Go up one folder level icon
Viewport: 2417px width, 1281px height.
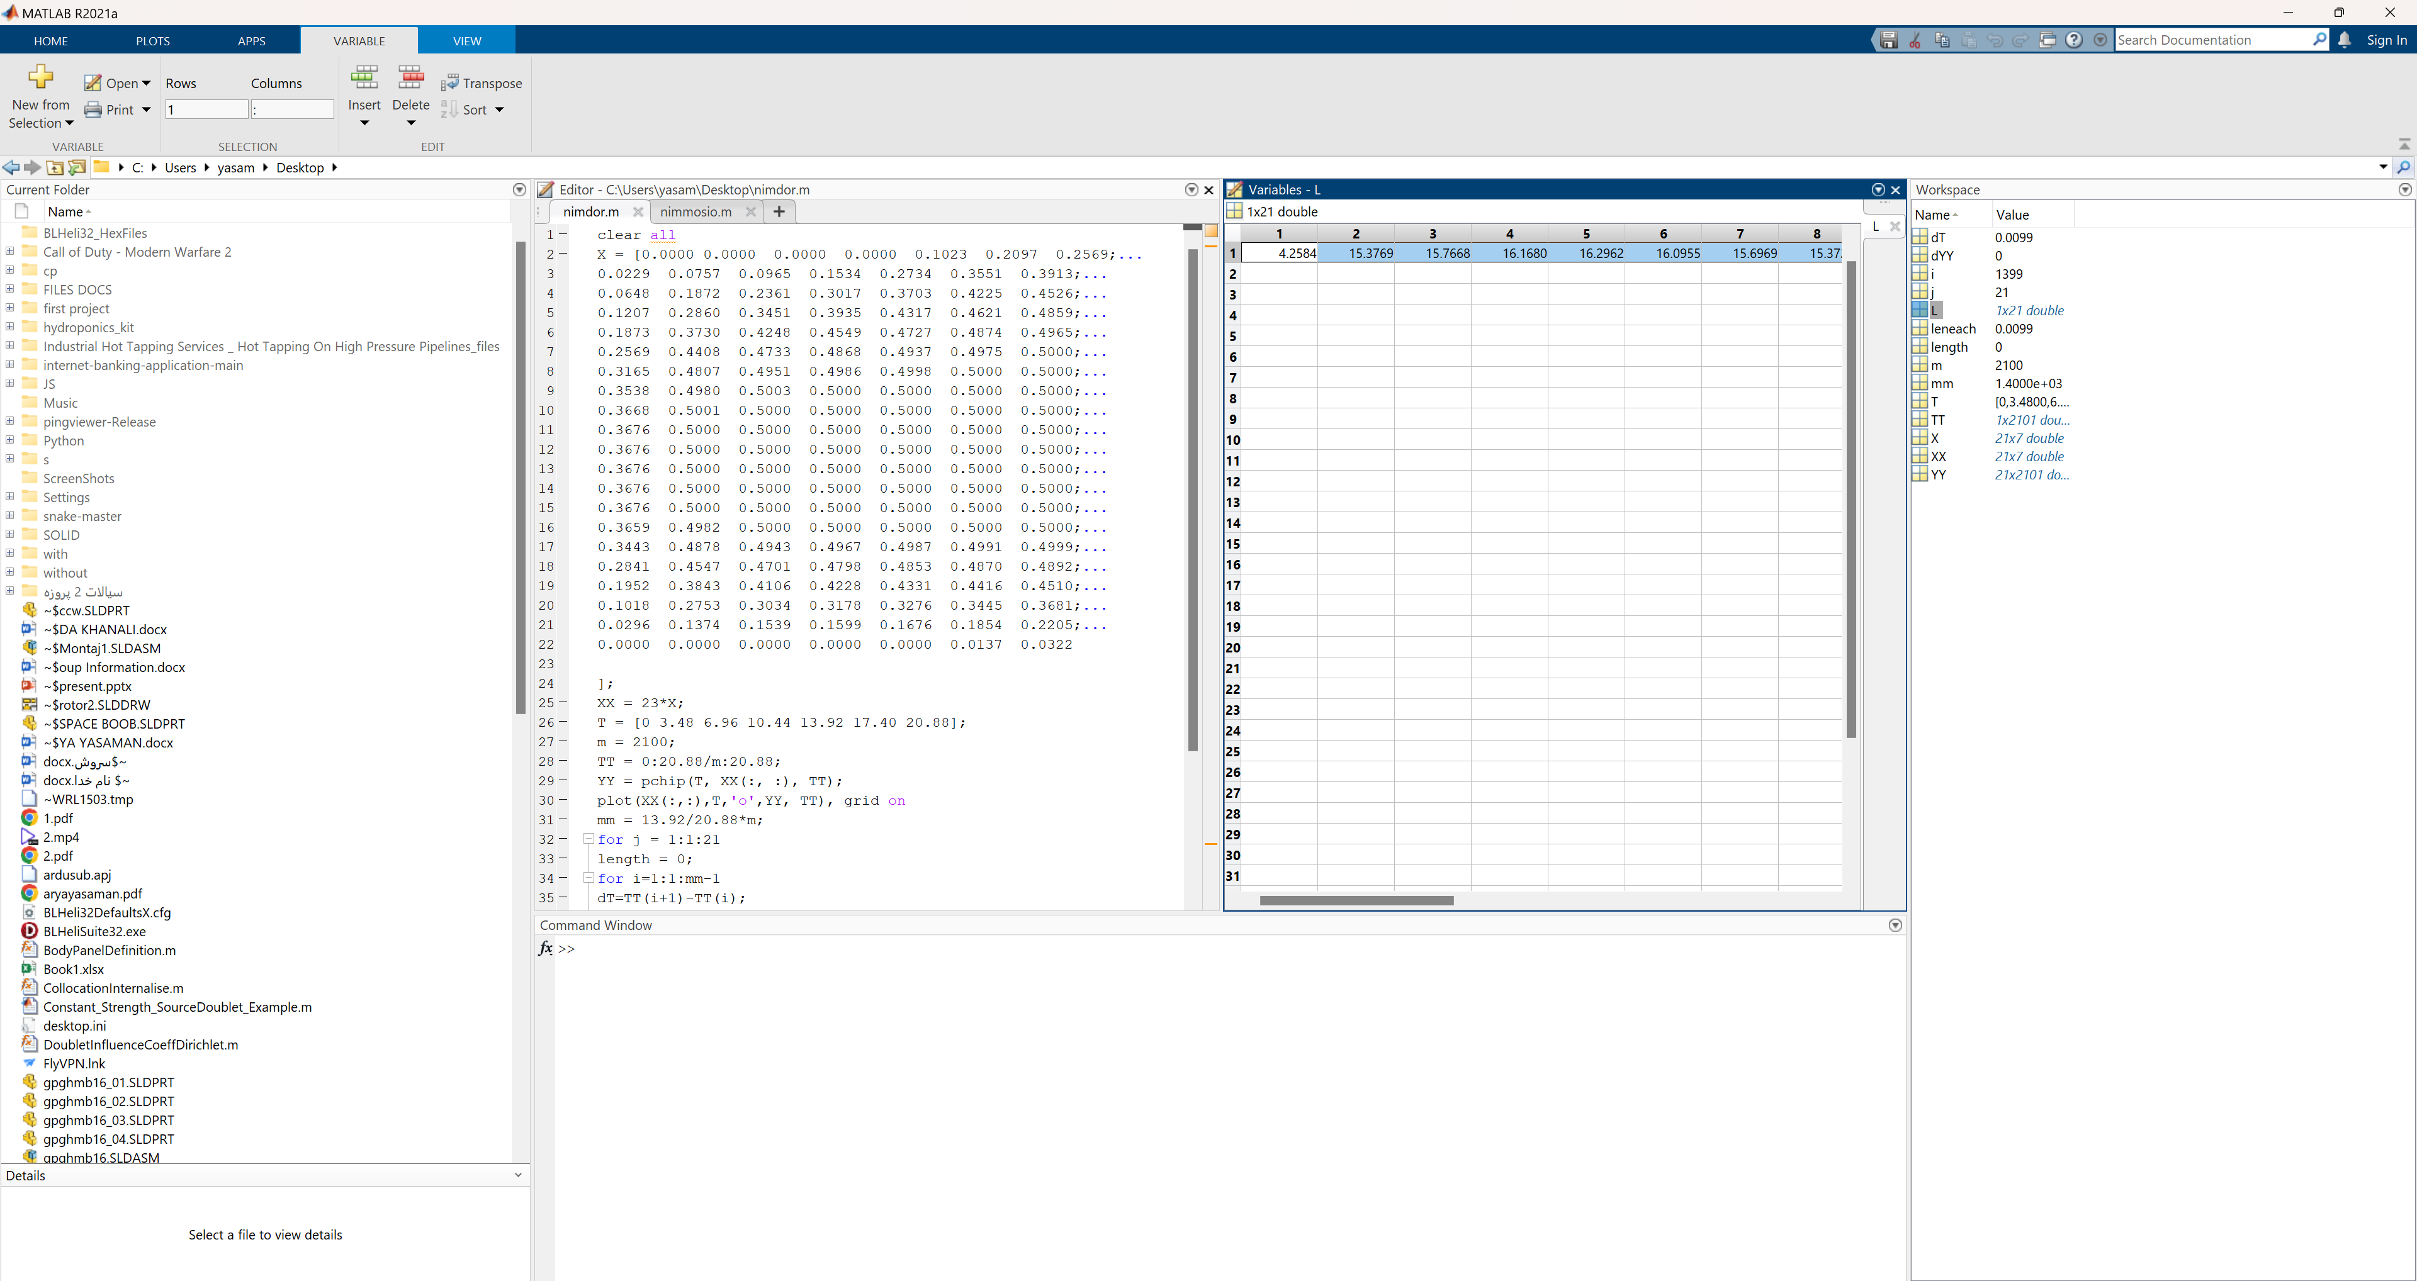click(55, 168)
